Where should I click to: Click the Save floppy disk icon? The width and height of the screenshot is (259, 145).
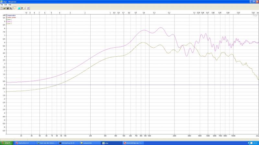coord(7,8)
